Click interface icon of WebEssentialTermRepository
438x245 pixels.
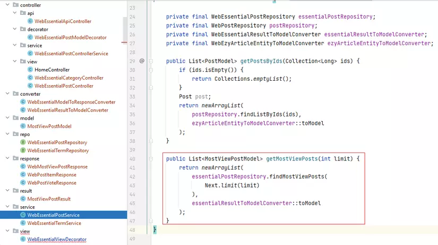pyautogui.click(x=23, y=150)
